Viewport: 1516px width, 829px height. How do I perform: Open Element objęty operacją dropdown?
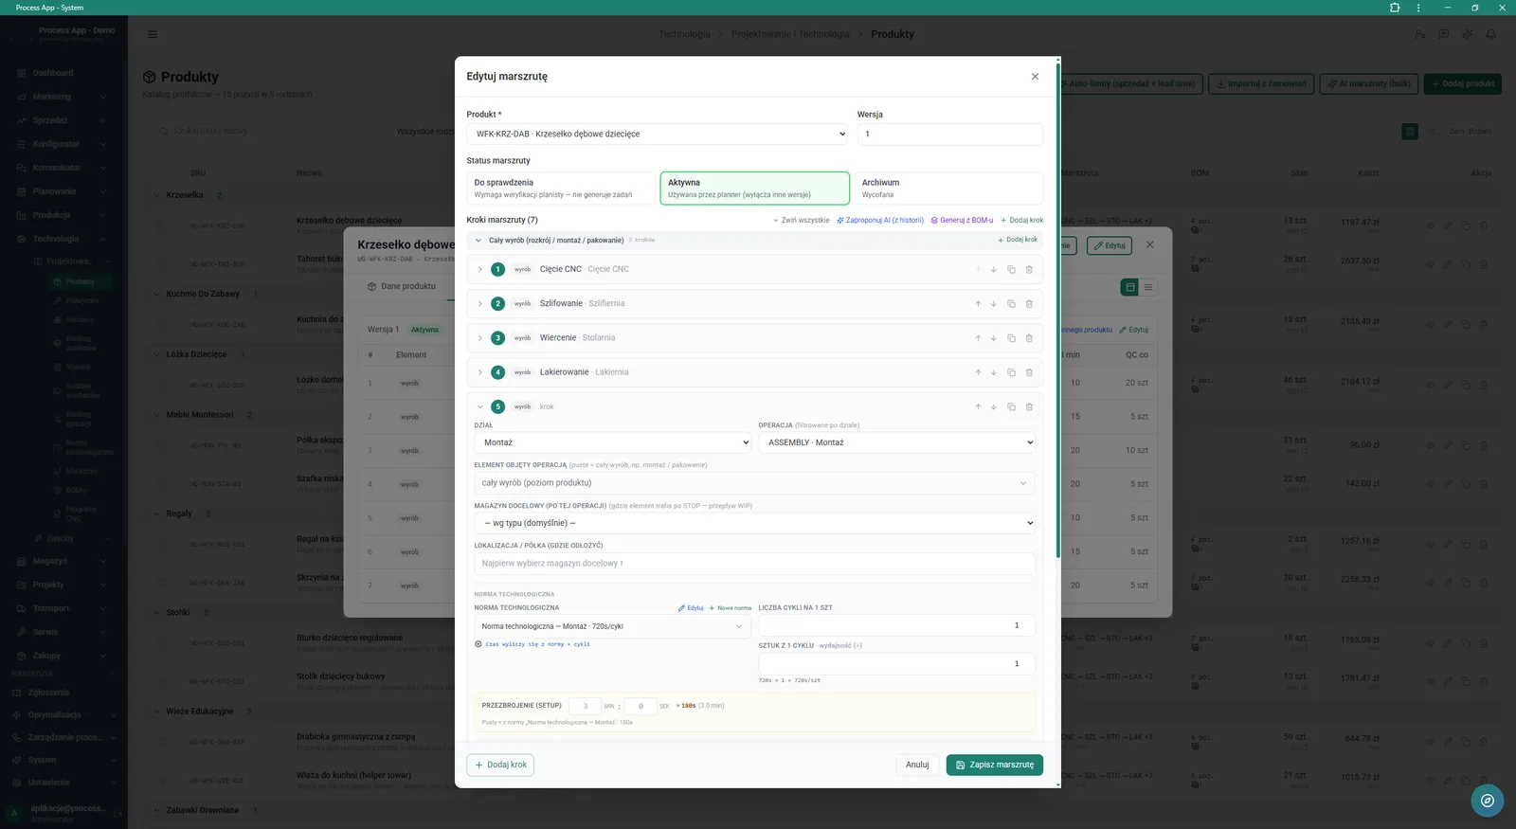pos(754,483)
